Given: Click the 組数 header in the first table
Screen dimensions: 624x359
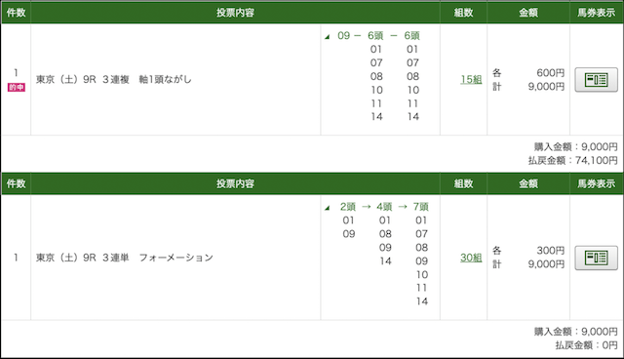Looking at the screenshot, I should [x=464, y=13].
